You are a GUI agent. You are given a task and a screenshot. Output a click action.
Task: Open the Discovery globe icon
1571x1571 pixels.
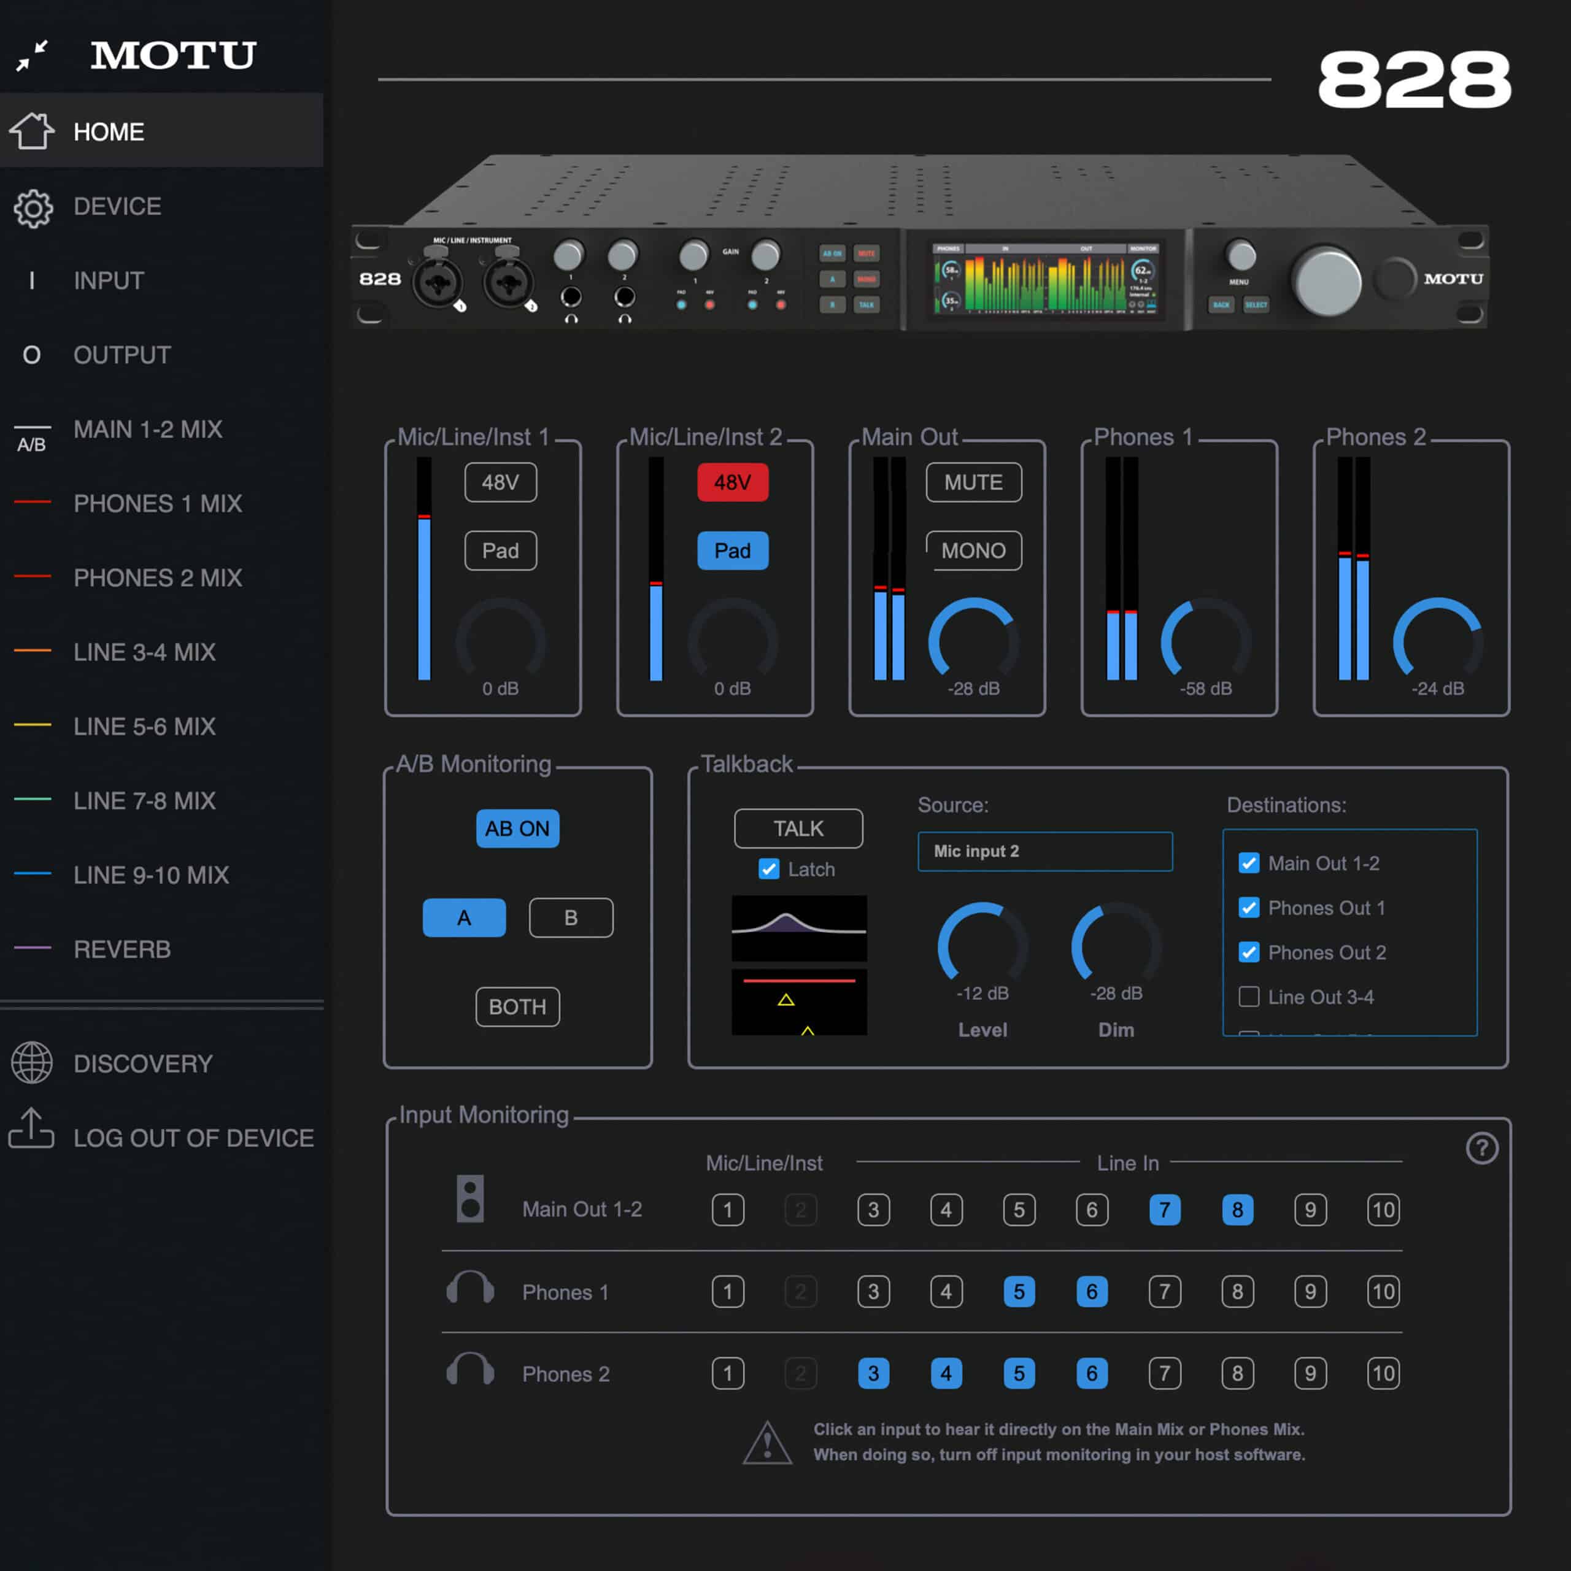[x=32, y=1063]
